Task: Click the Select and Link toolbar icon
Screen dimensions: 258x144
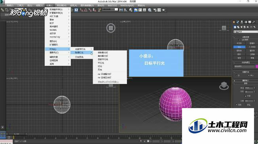Action: (x=2, y=10)
